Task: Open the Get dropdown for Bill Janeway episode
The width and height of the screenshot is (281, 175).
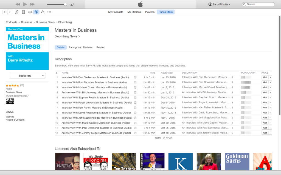Action: [x=270, y=92]
